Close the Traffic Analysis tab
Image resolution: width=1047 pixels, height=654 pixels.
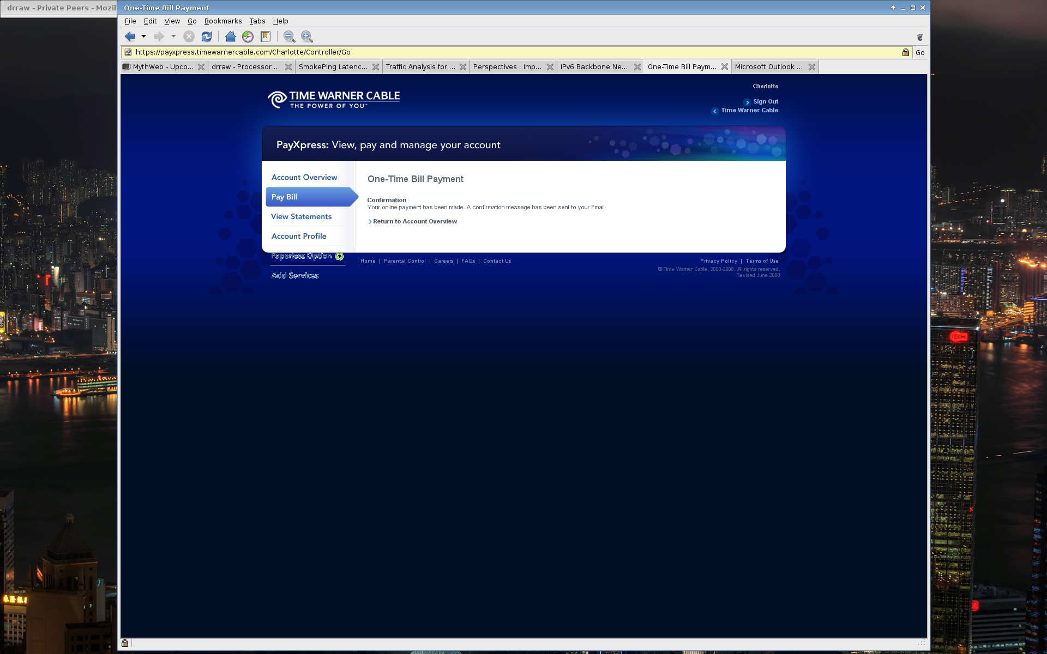pos(463,67)
